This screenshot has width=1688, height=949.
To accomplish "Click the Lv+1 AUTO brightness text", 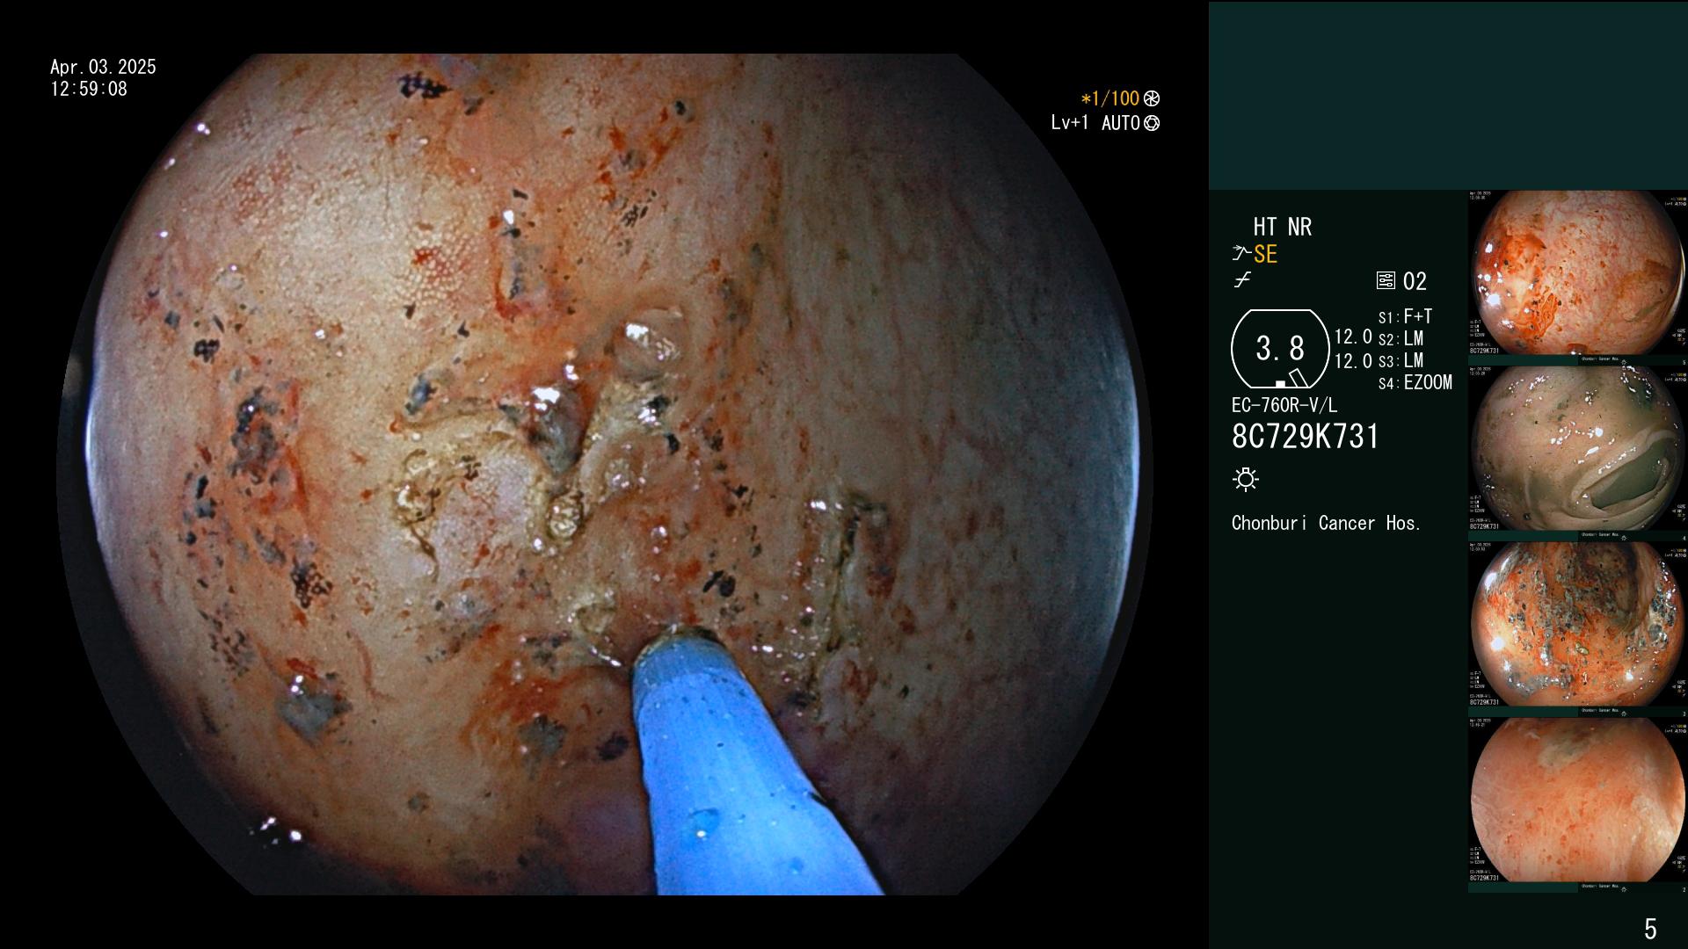I will pyautogui.click(x=1095, y=123).
